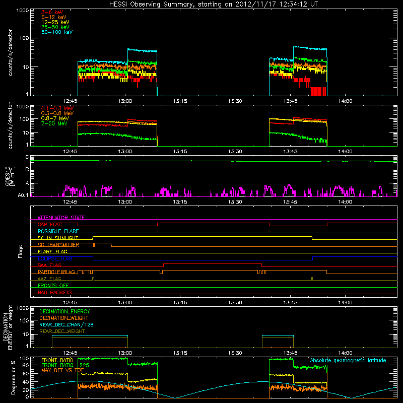
Task: Click the BAD_PACKETS flag label
Action: tap(55, 292)
